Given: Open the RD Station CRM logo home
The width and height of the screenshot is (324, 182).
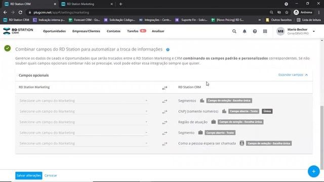Looking at the screenshot, I should (x=18, y=31).
